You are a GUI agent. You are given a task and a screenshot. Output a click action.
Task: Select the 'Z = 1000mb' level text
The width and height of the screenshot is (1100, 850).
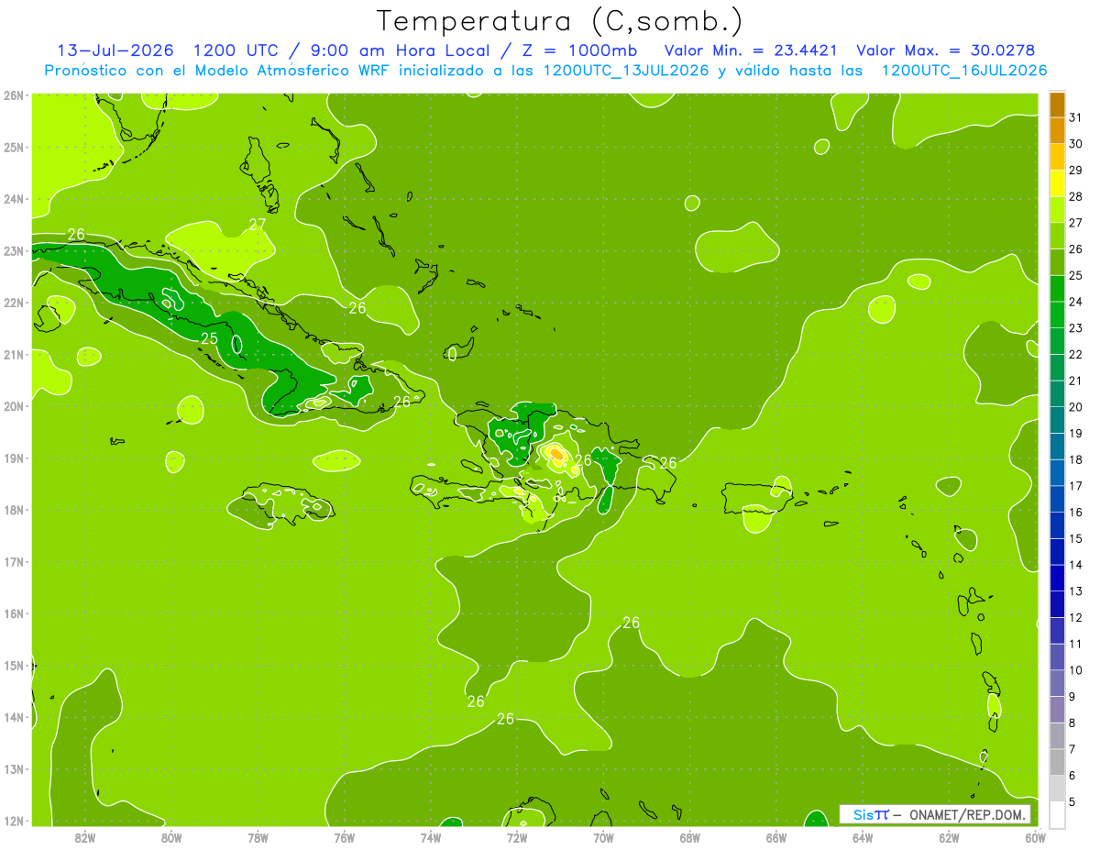(579, 50)
